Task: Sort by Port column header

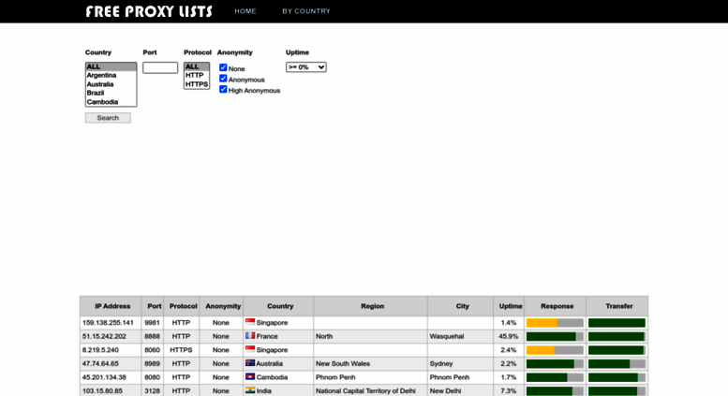Action: (x=153, y=306)
